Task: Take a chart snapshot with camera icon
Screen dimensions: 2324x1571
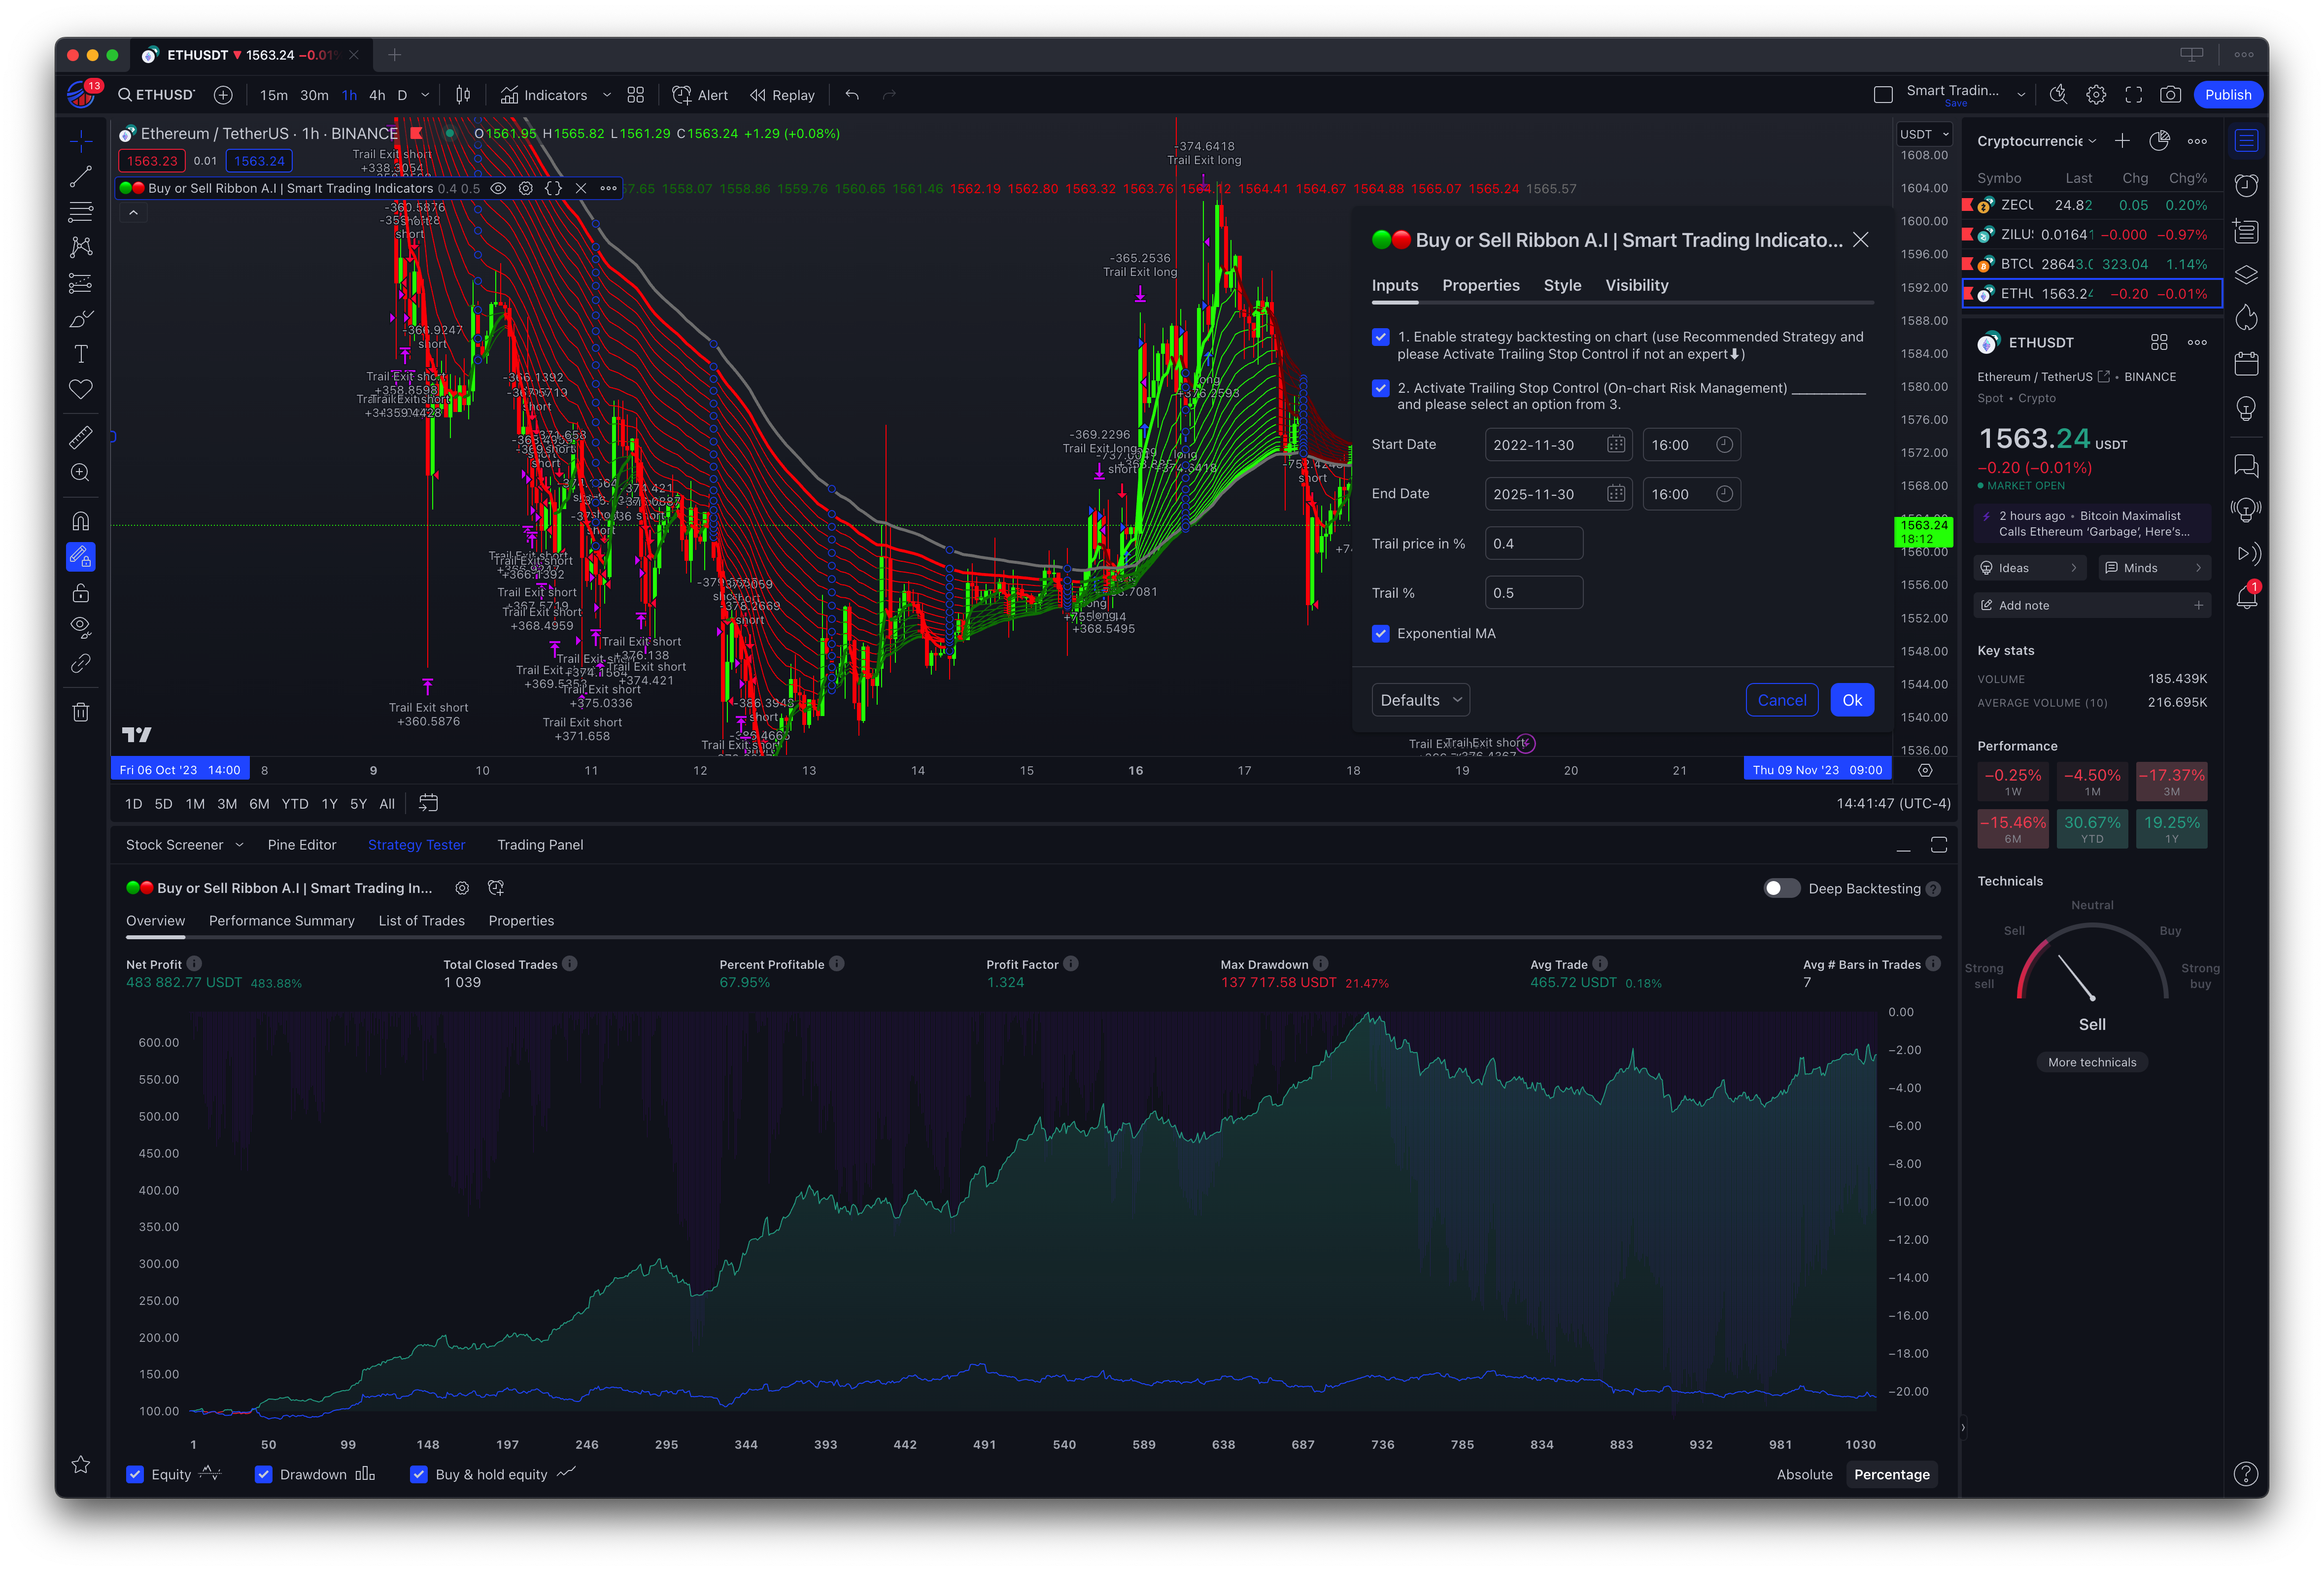Action: coord(2170,95)
